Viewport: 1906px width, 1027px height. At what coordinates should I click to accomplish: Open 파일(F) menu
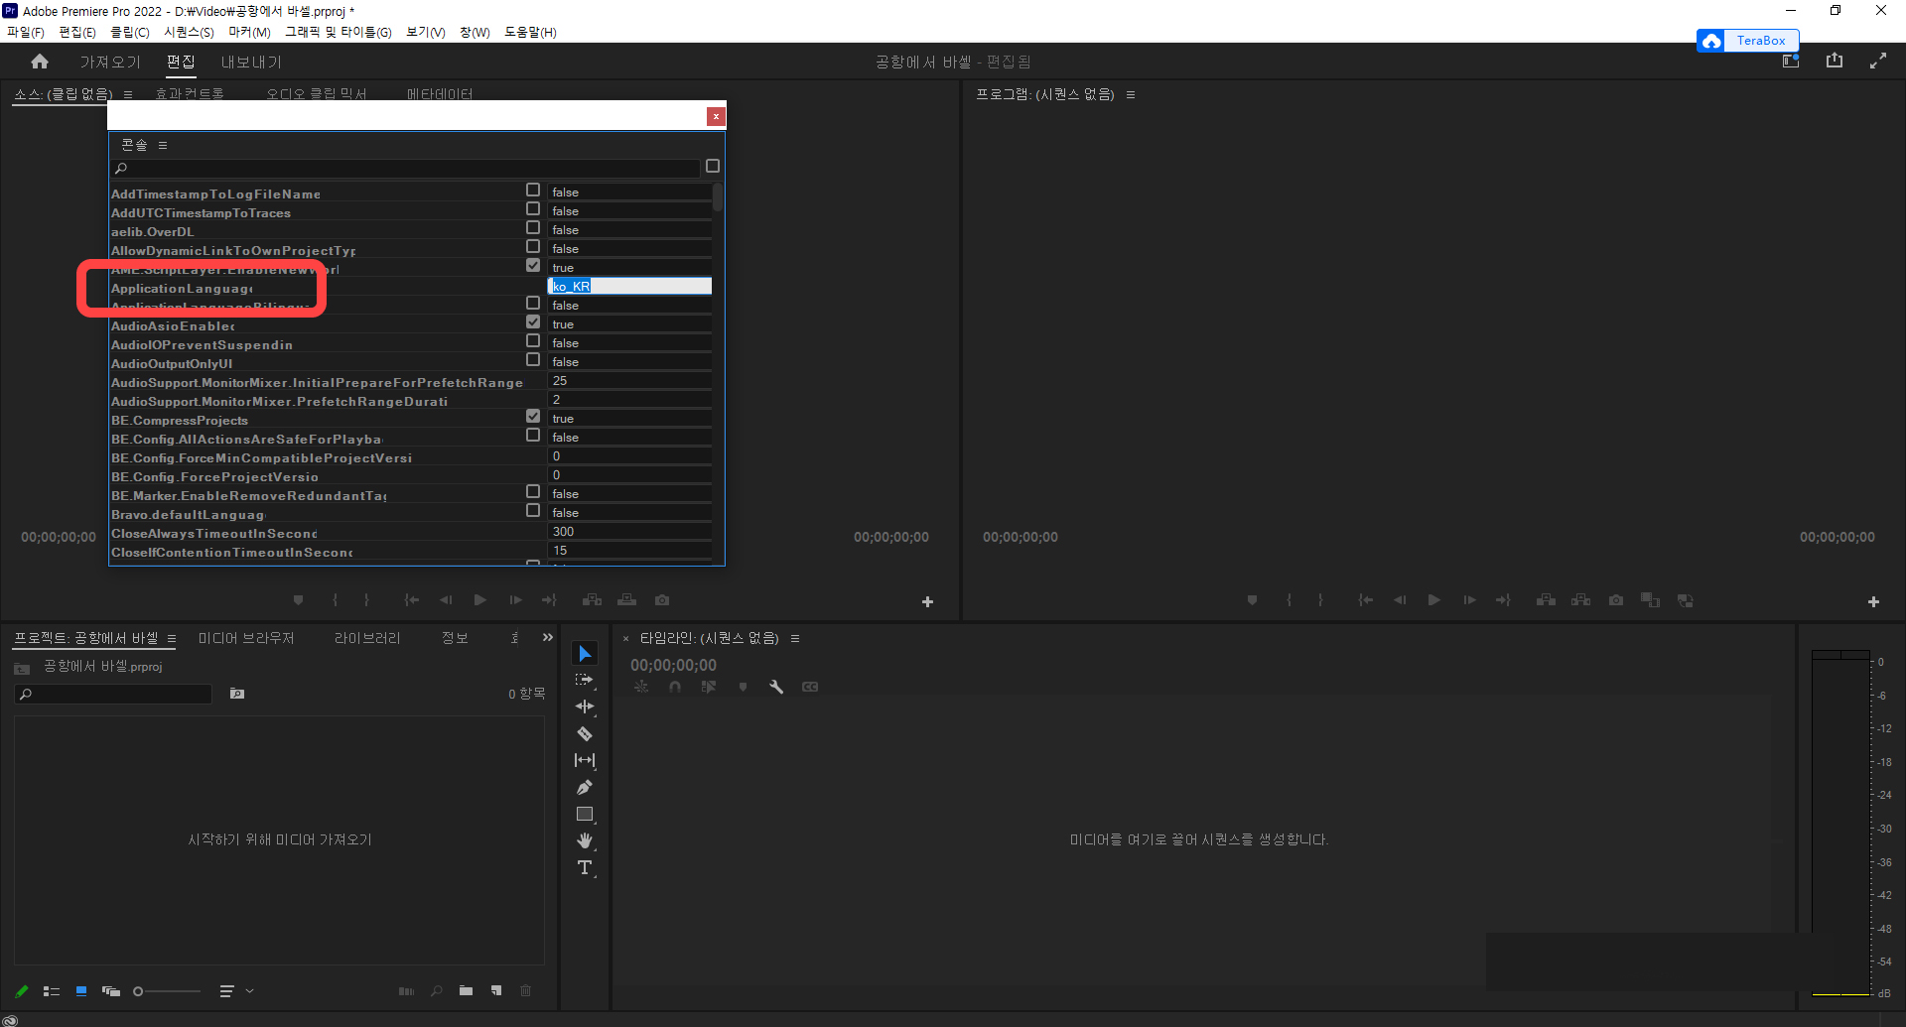[26, 32]
